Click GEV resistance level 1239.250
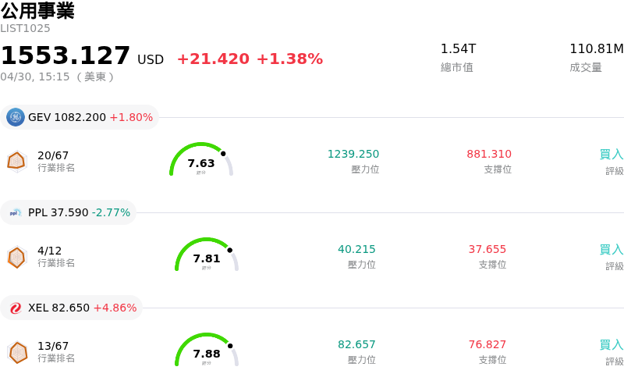This screenshot has width=624, height=381. [353, 155]
